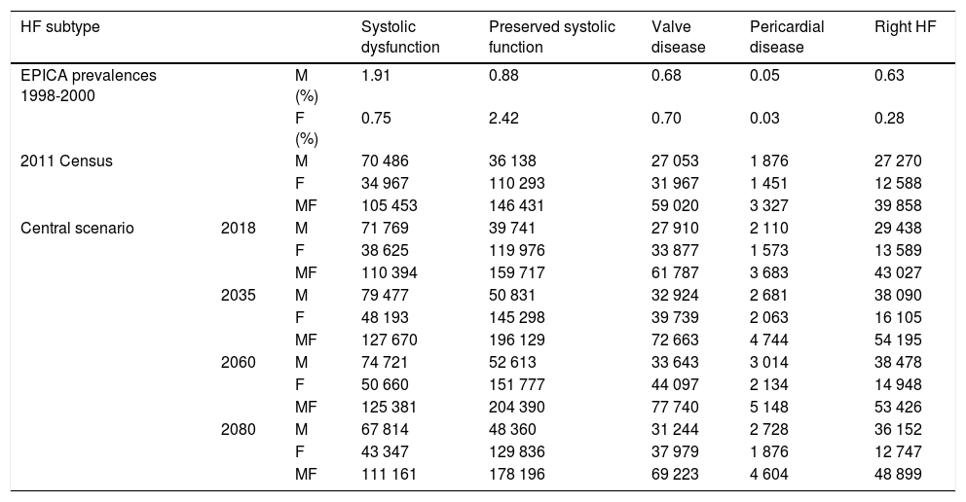Select the 77 740 valve disease cell
The width and height of the screenshot is (966, 502).
pos(675,409)
